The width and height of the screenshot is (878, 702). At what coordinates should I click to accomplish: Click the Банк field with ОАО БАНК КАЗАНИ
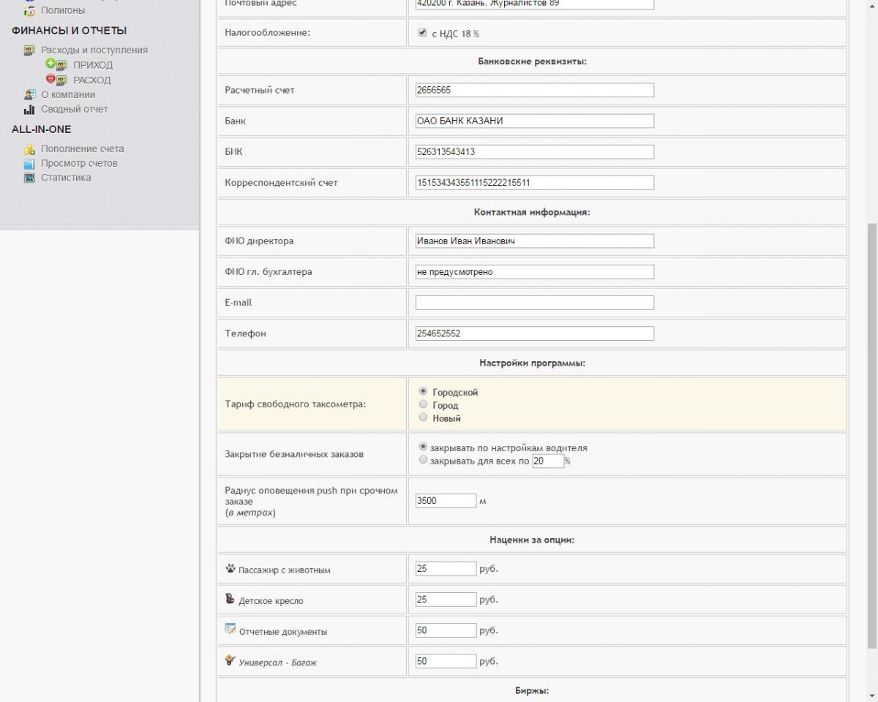535,121
